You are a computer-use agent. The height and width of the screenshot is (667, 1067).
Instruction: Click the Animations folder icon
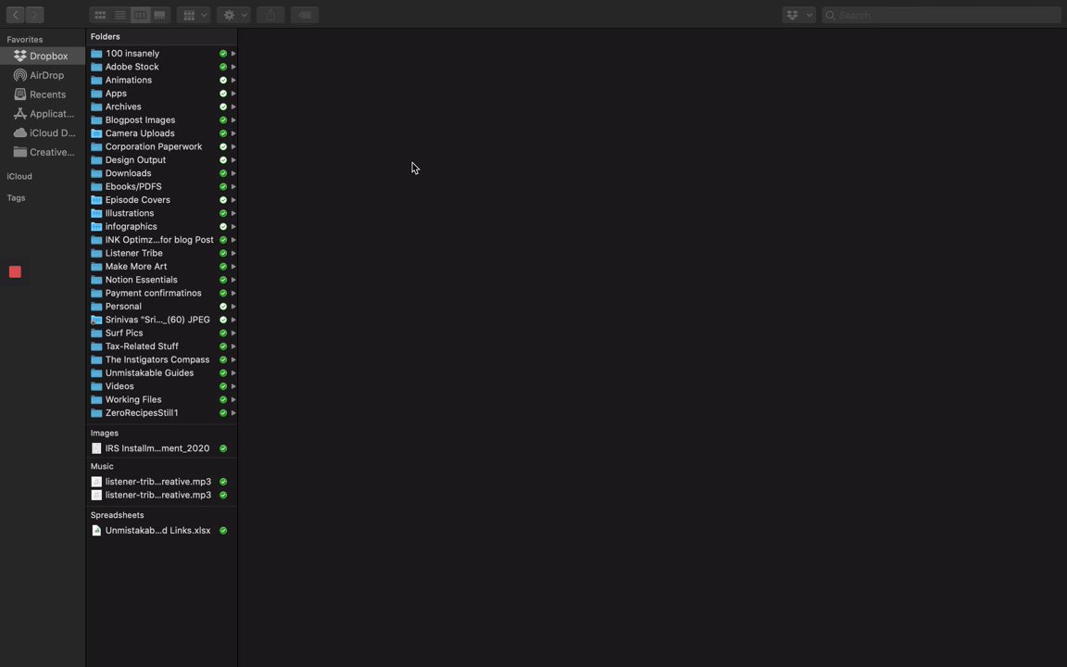click(x=96, y=80)
